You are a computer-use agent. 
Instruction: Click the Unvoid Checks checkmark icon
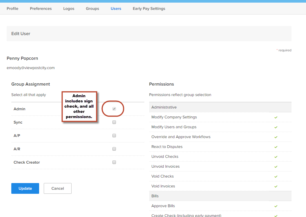pyautogui.click(x=276, y=157)
